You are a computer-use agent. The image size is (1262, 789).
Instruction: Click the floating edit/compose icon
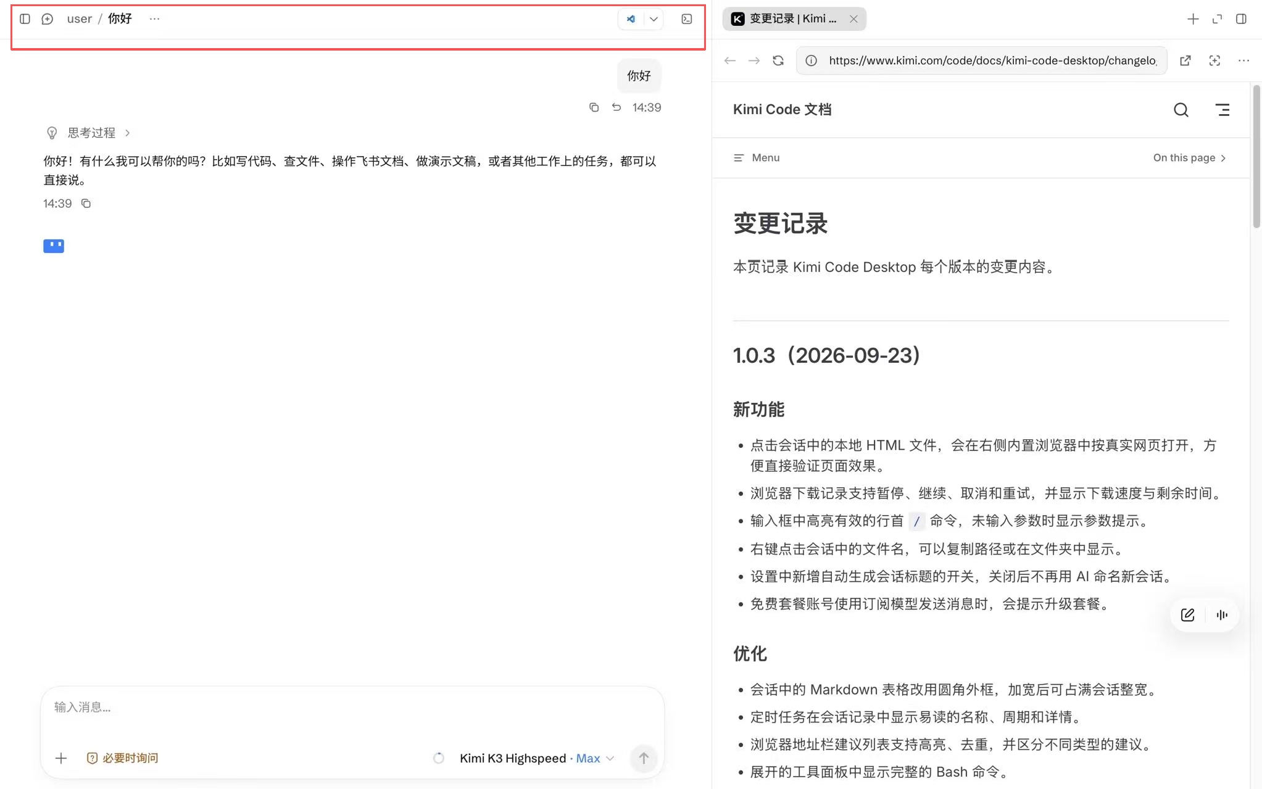pos(1187,615)
